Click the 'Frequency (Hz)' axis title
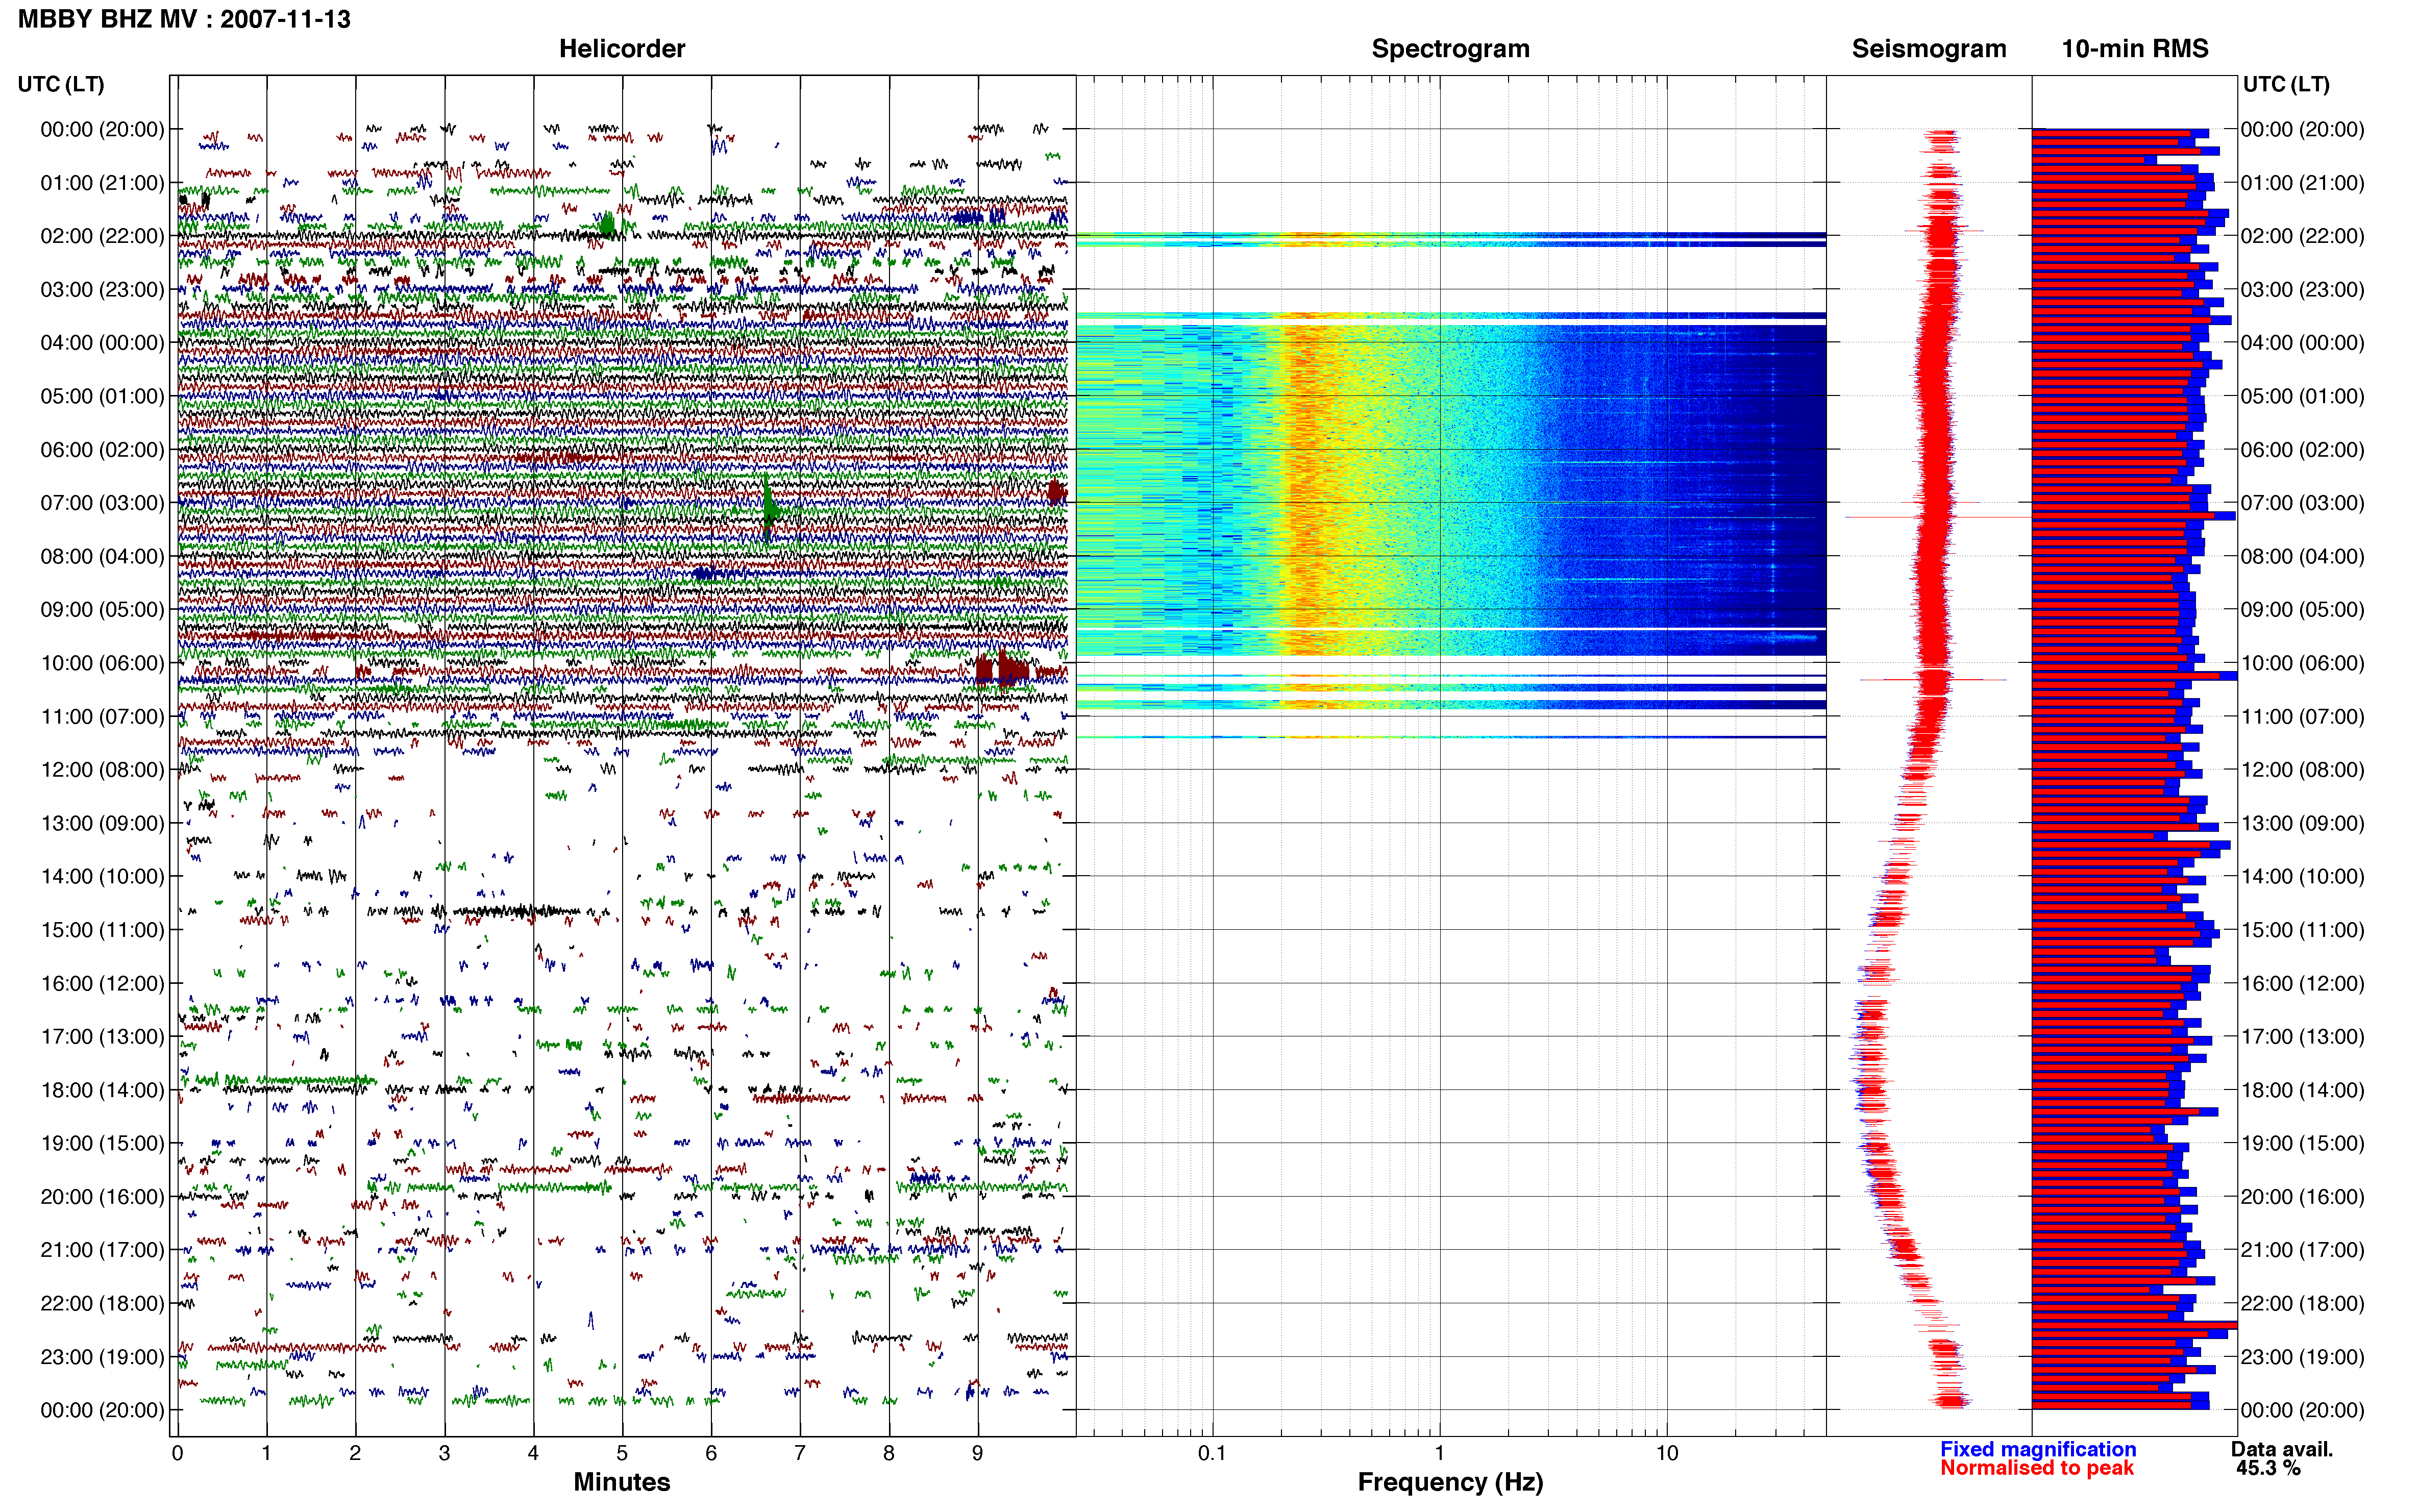This screenshot has height=1512, width=2419. tap(1450, 1482)
